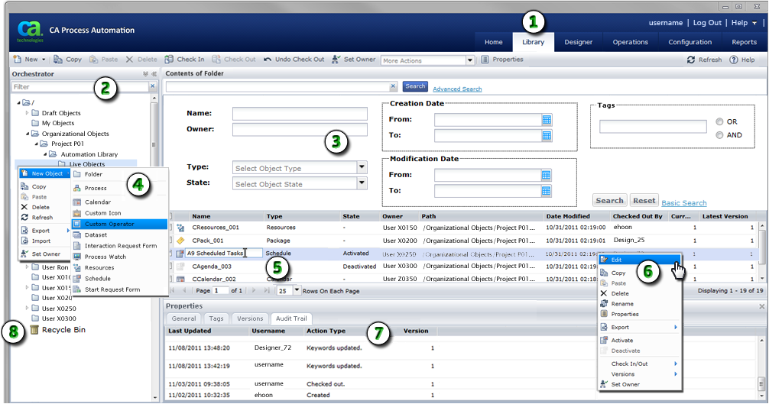This screenshot has height=404, width=769.
Task: Select the AND tags radio button
Action: pyautogui.click(x=719, y=135)
